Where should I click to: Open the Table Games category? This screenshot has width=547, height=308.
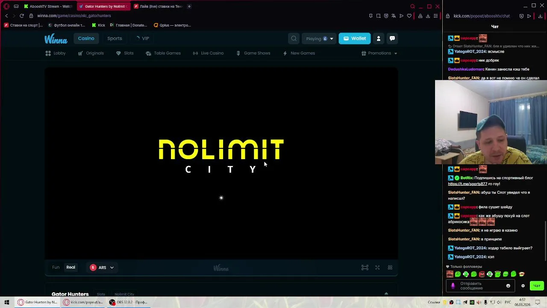pyautogui.click(x=163, y=53)
